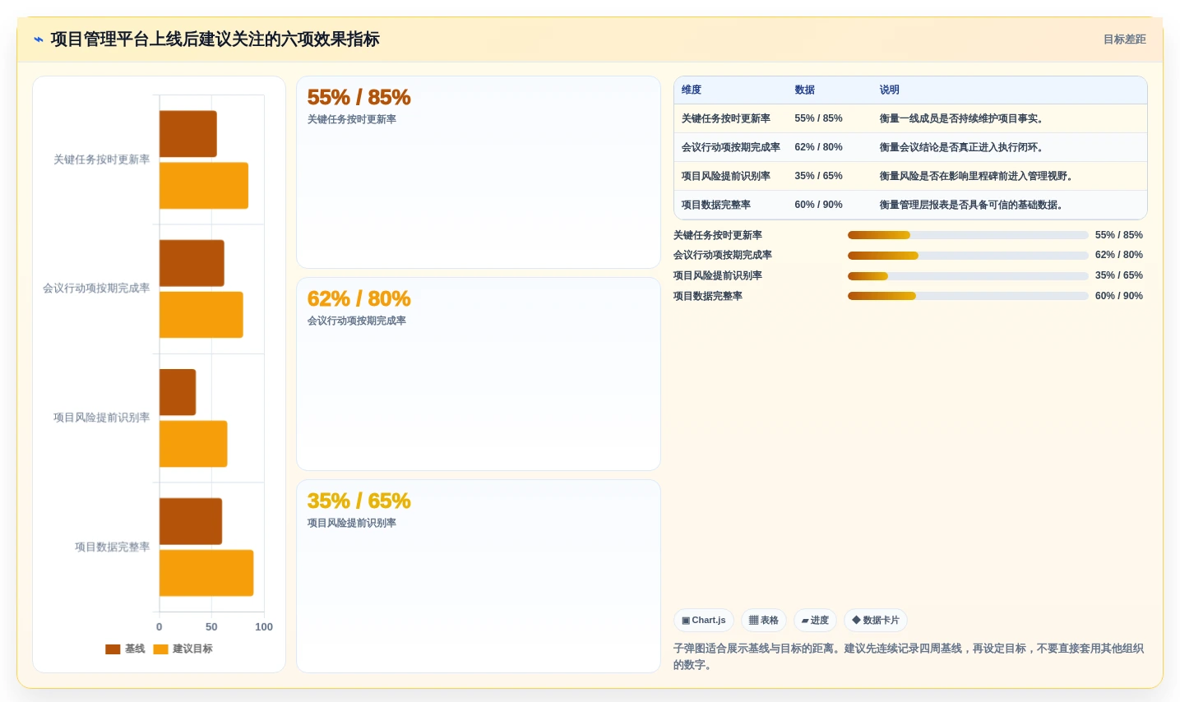Select the 62% / 80% data card
Image resolution: width=1180 pixels, height=702 pixels.
[x=479, y=374]
